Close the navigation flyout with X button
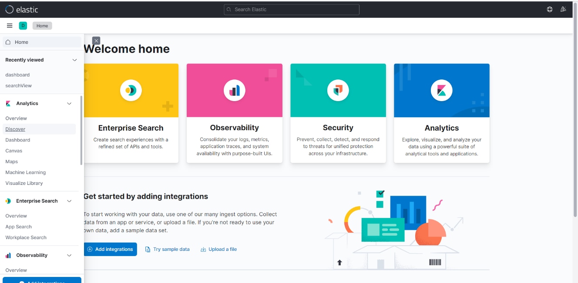The height and width of the screenshot is (283, 578). 96,40
